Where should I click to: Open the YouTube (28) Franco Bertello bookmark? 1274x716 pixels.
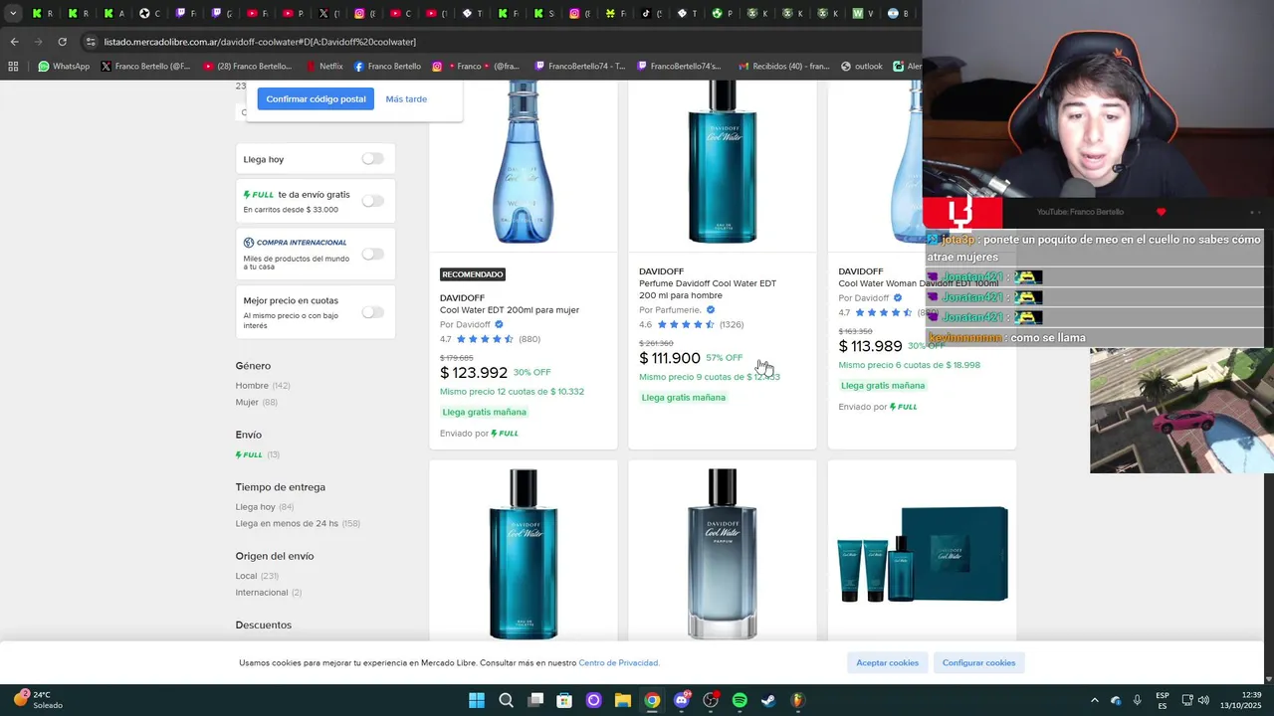[x=247, y=67]
